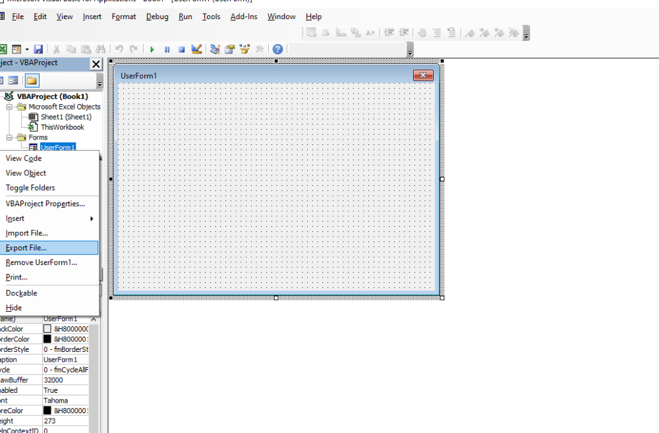Viewport: 659px width, 433px height.
Task: Click the Complete Word icon in Edit toolbar
Action: click(x=370, y=32)
